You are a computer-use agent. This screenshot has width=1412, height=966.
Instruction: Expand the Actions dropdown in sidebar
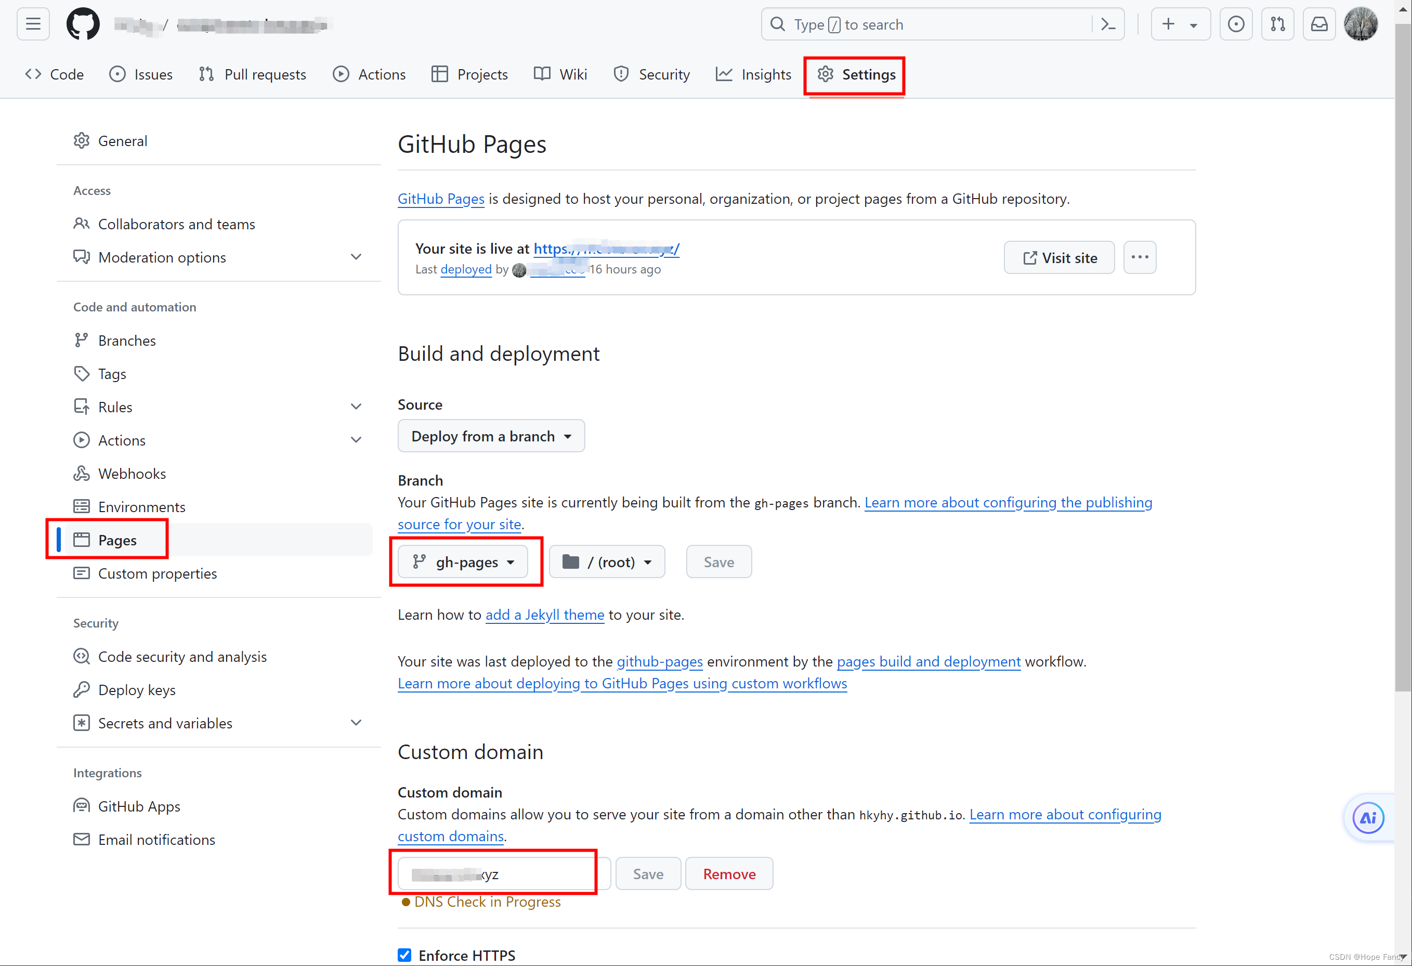(355, 440)
